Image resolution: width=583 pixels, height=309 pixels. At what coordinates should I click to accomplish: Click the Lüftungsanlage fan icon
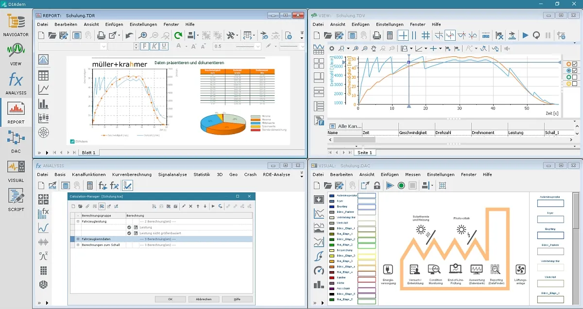[x=520, y=269]
